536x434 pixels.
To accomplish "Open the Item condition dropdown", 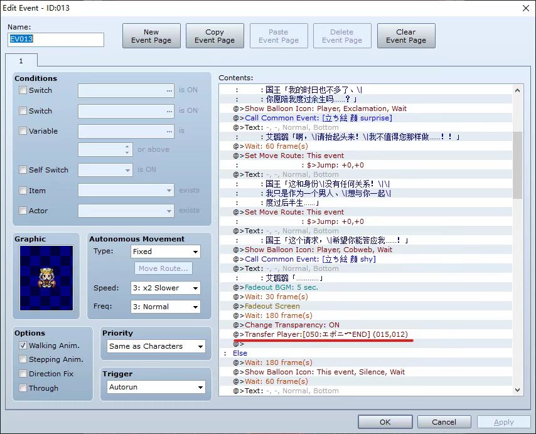I will point(126,190).
